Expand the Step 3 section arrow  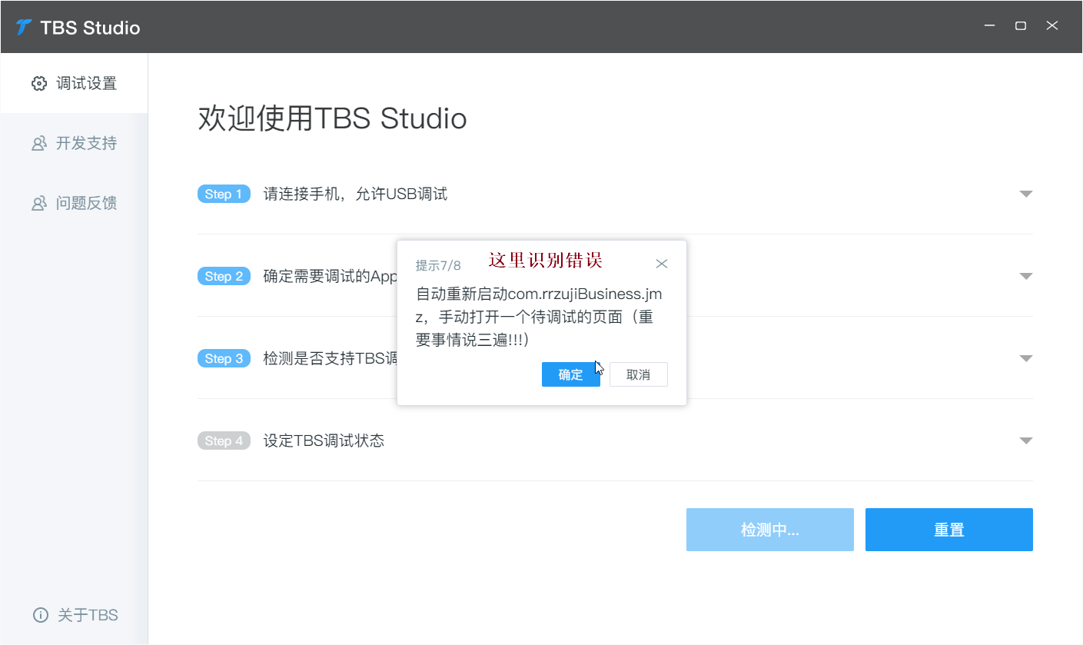1025,358
